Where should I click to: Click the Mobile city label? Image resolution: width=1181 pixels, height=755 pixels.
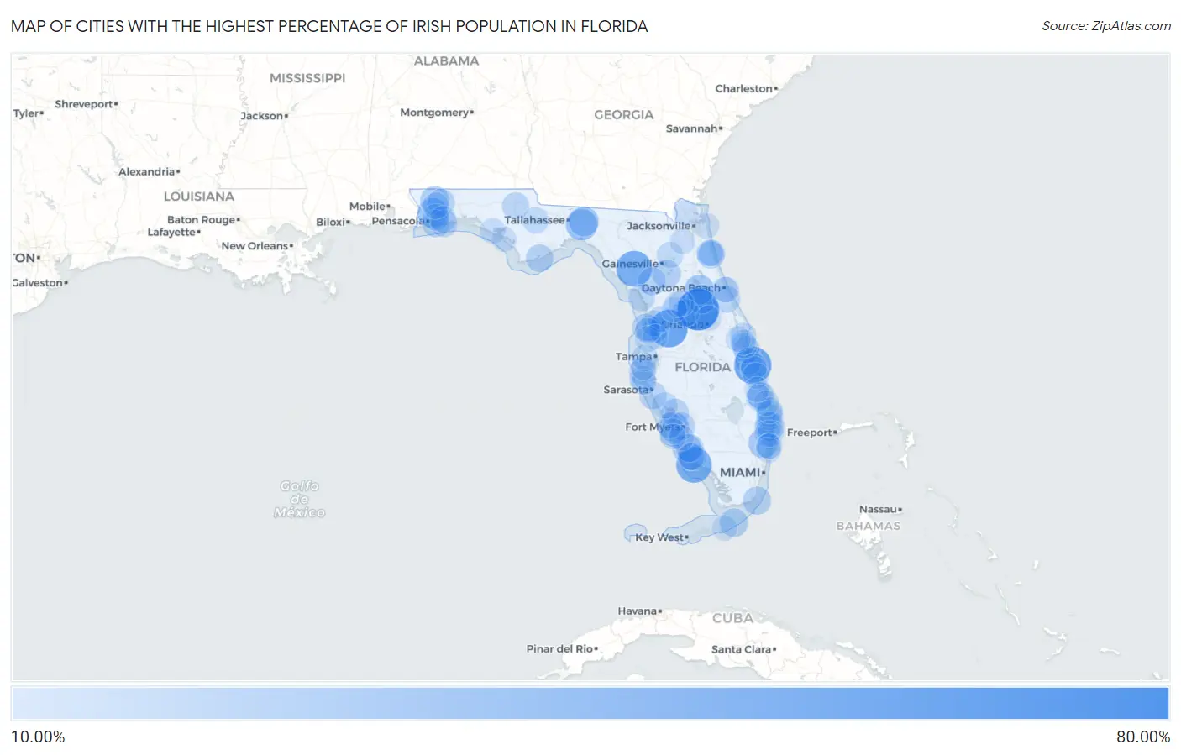pos(368,207)
